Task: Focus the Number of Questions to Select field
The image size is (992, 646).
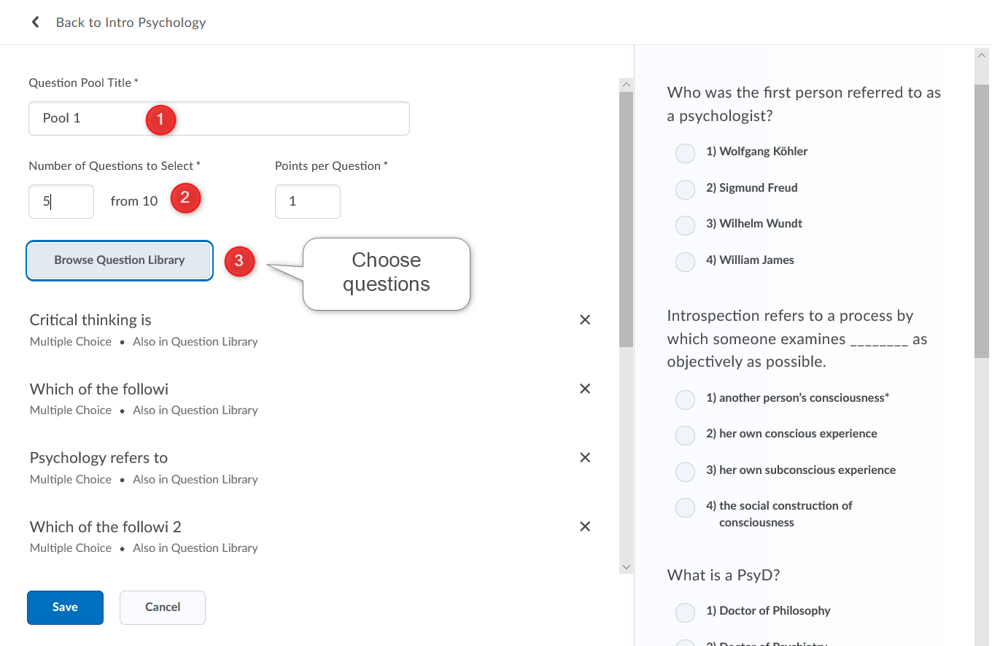Action: [x=61, y=202]
